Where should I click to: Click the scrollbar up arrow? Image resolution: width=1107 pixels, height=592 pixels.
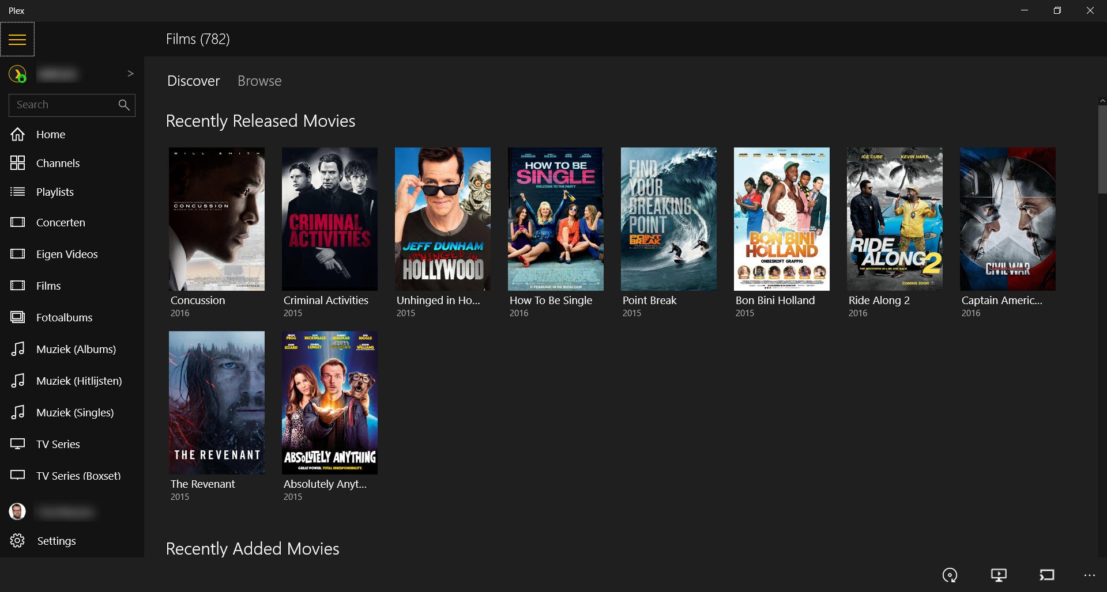[x=1102, y=101]
